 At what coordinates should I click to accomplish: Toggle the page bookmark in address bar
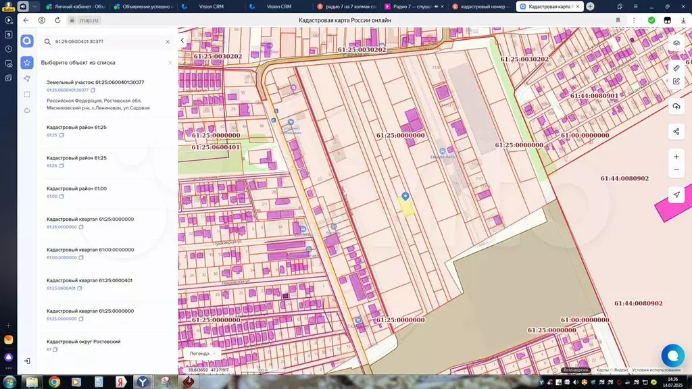point(618,20)
